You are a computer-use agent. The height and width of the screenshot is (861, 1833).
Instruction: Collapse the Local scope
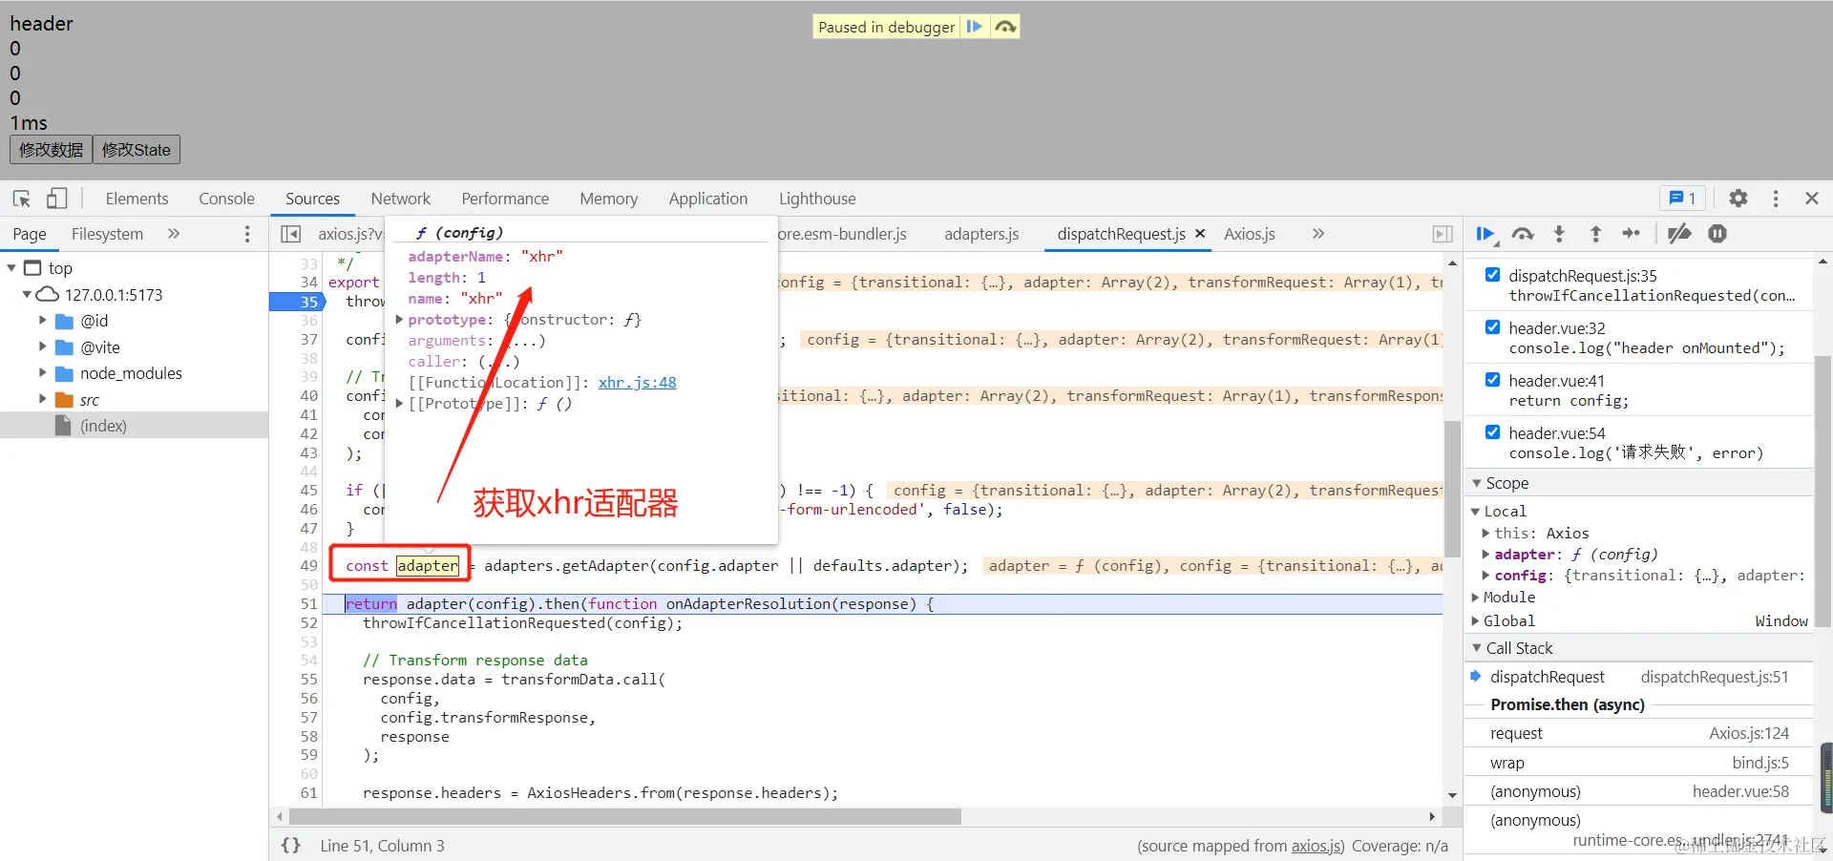coord(1475,512)
